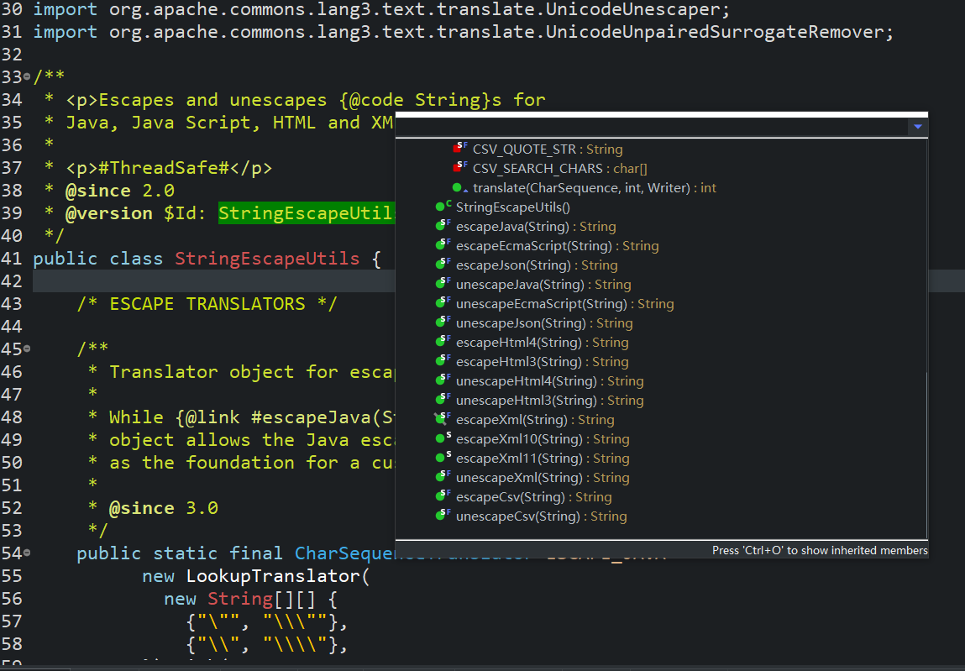Click the deprecated method icon beside escapeXml(String)

443,419
